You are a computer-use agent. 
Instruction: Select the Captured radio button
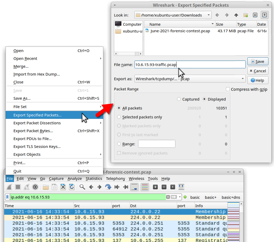click(179, 99)
